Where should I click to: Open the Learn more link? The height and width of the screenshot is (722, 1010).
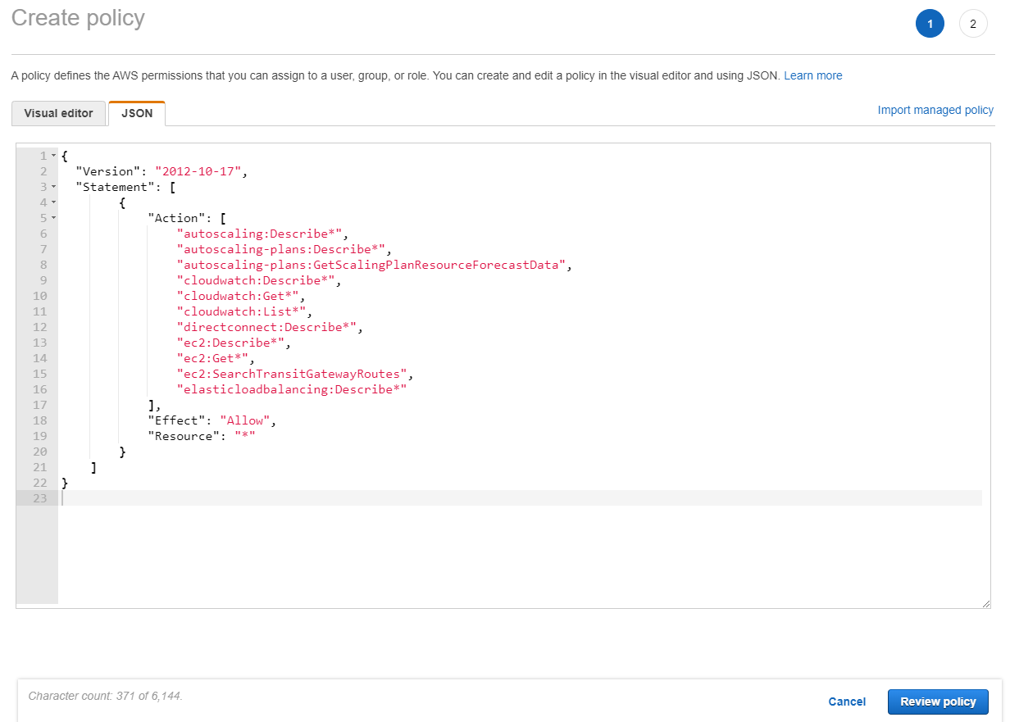812,75
